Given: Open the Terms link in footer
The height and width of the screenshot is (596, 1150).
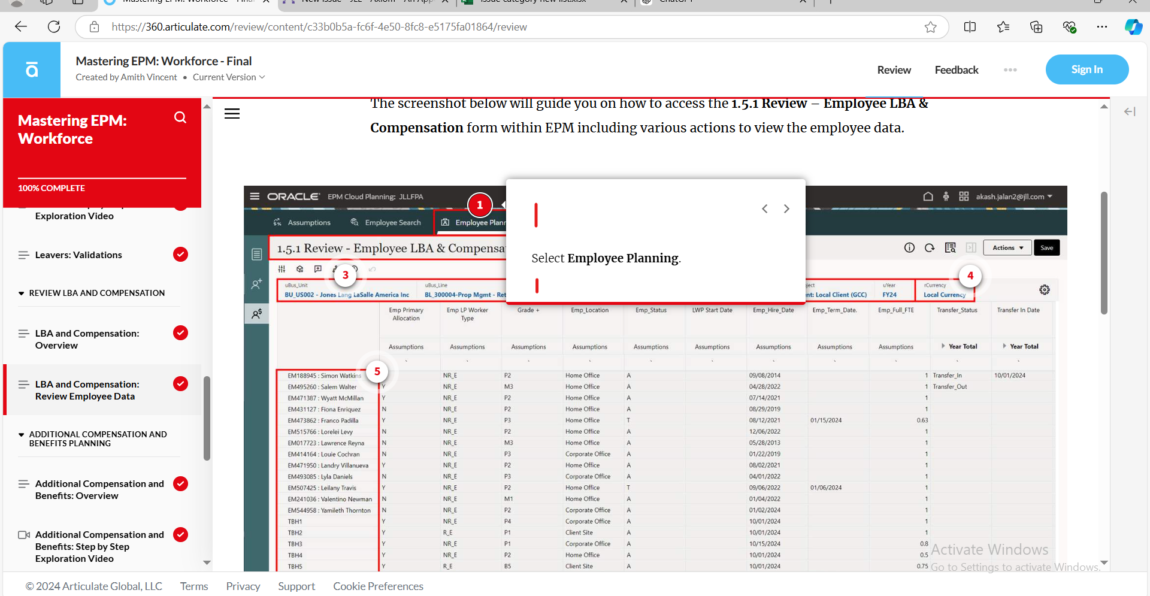Looking at the screenshot, I should tap(194, 586).
